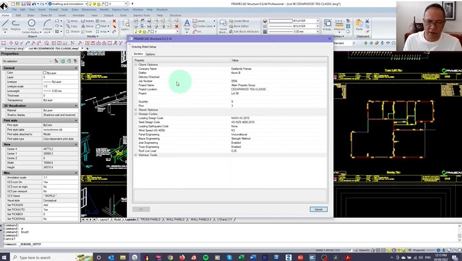The width and height of the screenshot is (462, 261).
Task: Activate the Scale tool
Action: pyautogui.click(x=87, y=32)
